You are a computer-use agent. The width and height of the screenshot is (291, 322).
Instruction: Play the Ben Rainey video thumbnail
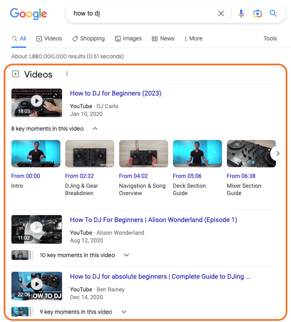pos(37,286)
